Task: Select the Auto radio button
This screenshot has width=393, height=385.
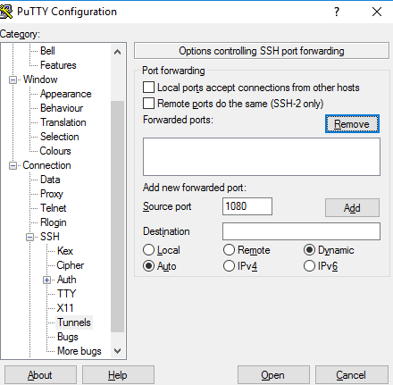Action: click(148, 266)
